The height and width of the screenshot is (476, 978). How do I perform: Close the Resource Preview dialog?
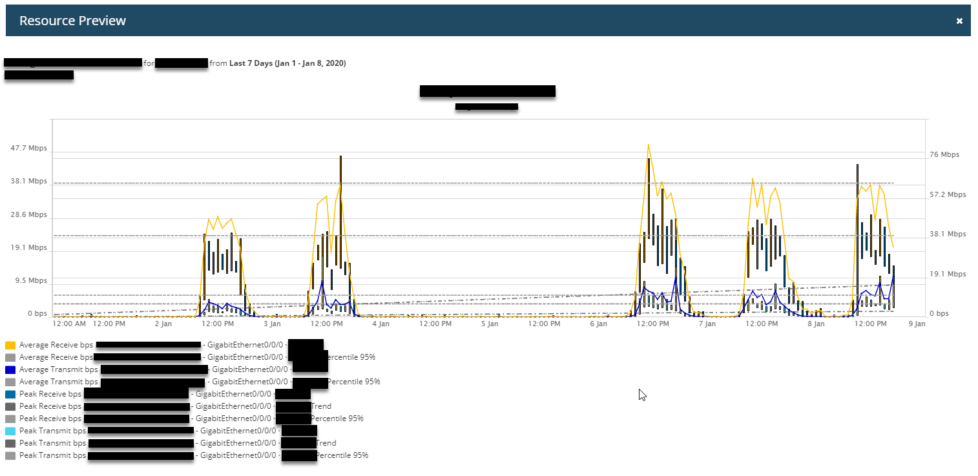(959, 21)
